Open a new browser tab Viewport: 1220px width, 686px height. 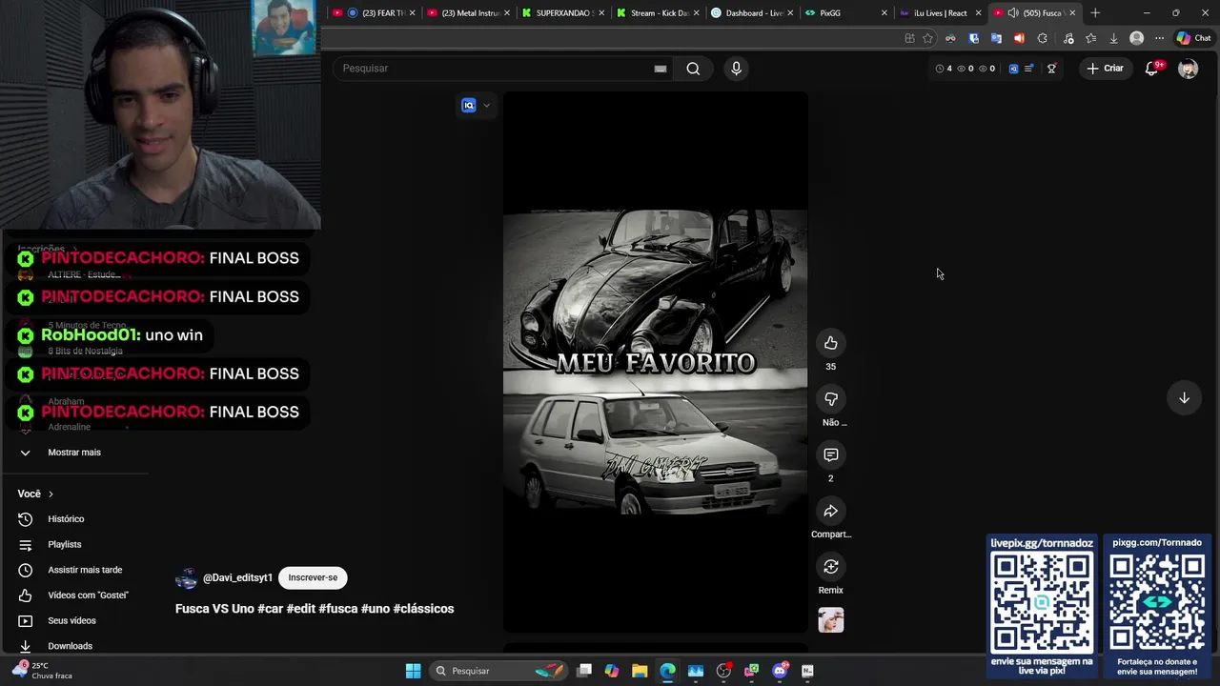(1095, 13)
